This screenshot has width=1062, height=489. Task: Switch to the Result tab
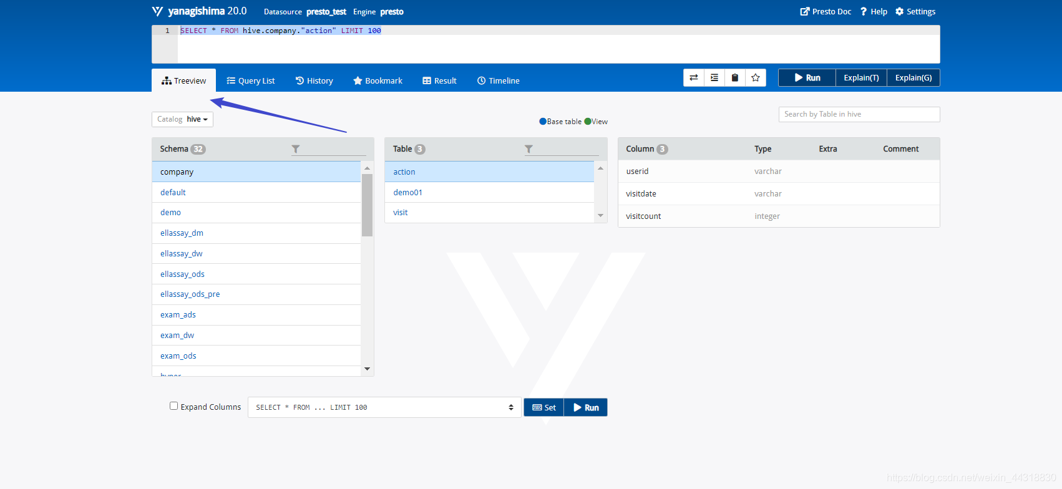[x=439, y=80]
